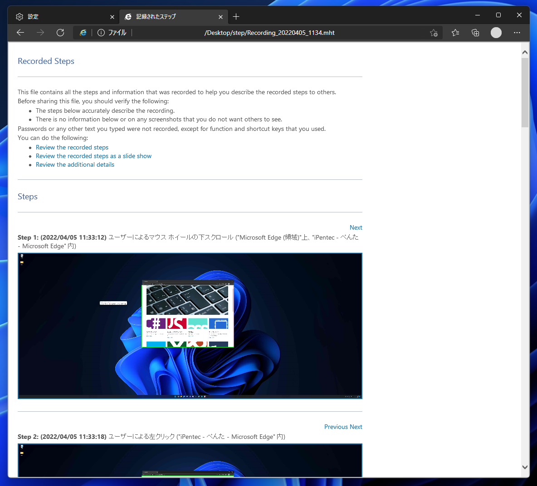Click the scrollbar up arrow
This screenshot has width=537, height=486.
point(525,53)
